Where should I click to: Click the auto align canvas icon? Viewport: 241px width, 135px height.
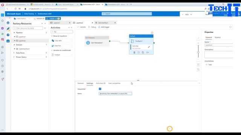198,69
